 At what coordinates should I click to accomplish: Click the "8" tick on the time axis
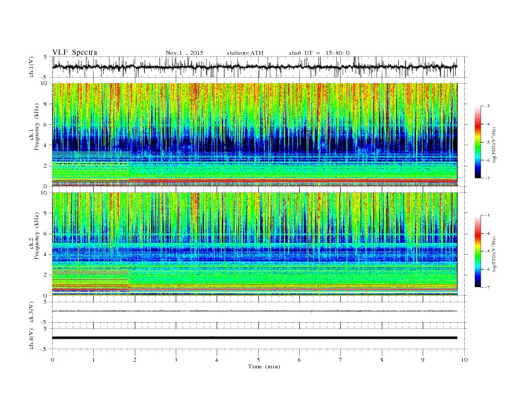pyautogui.click(x=382, y=360)
